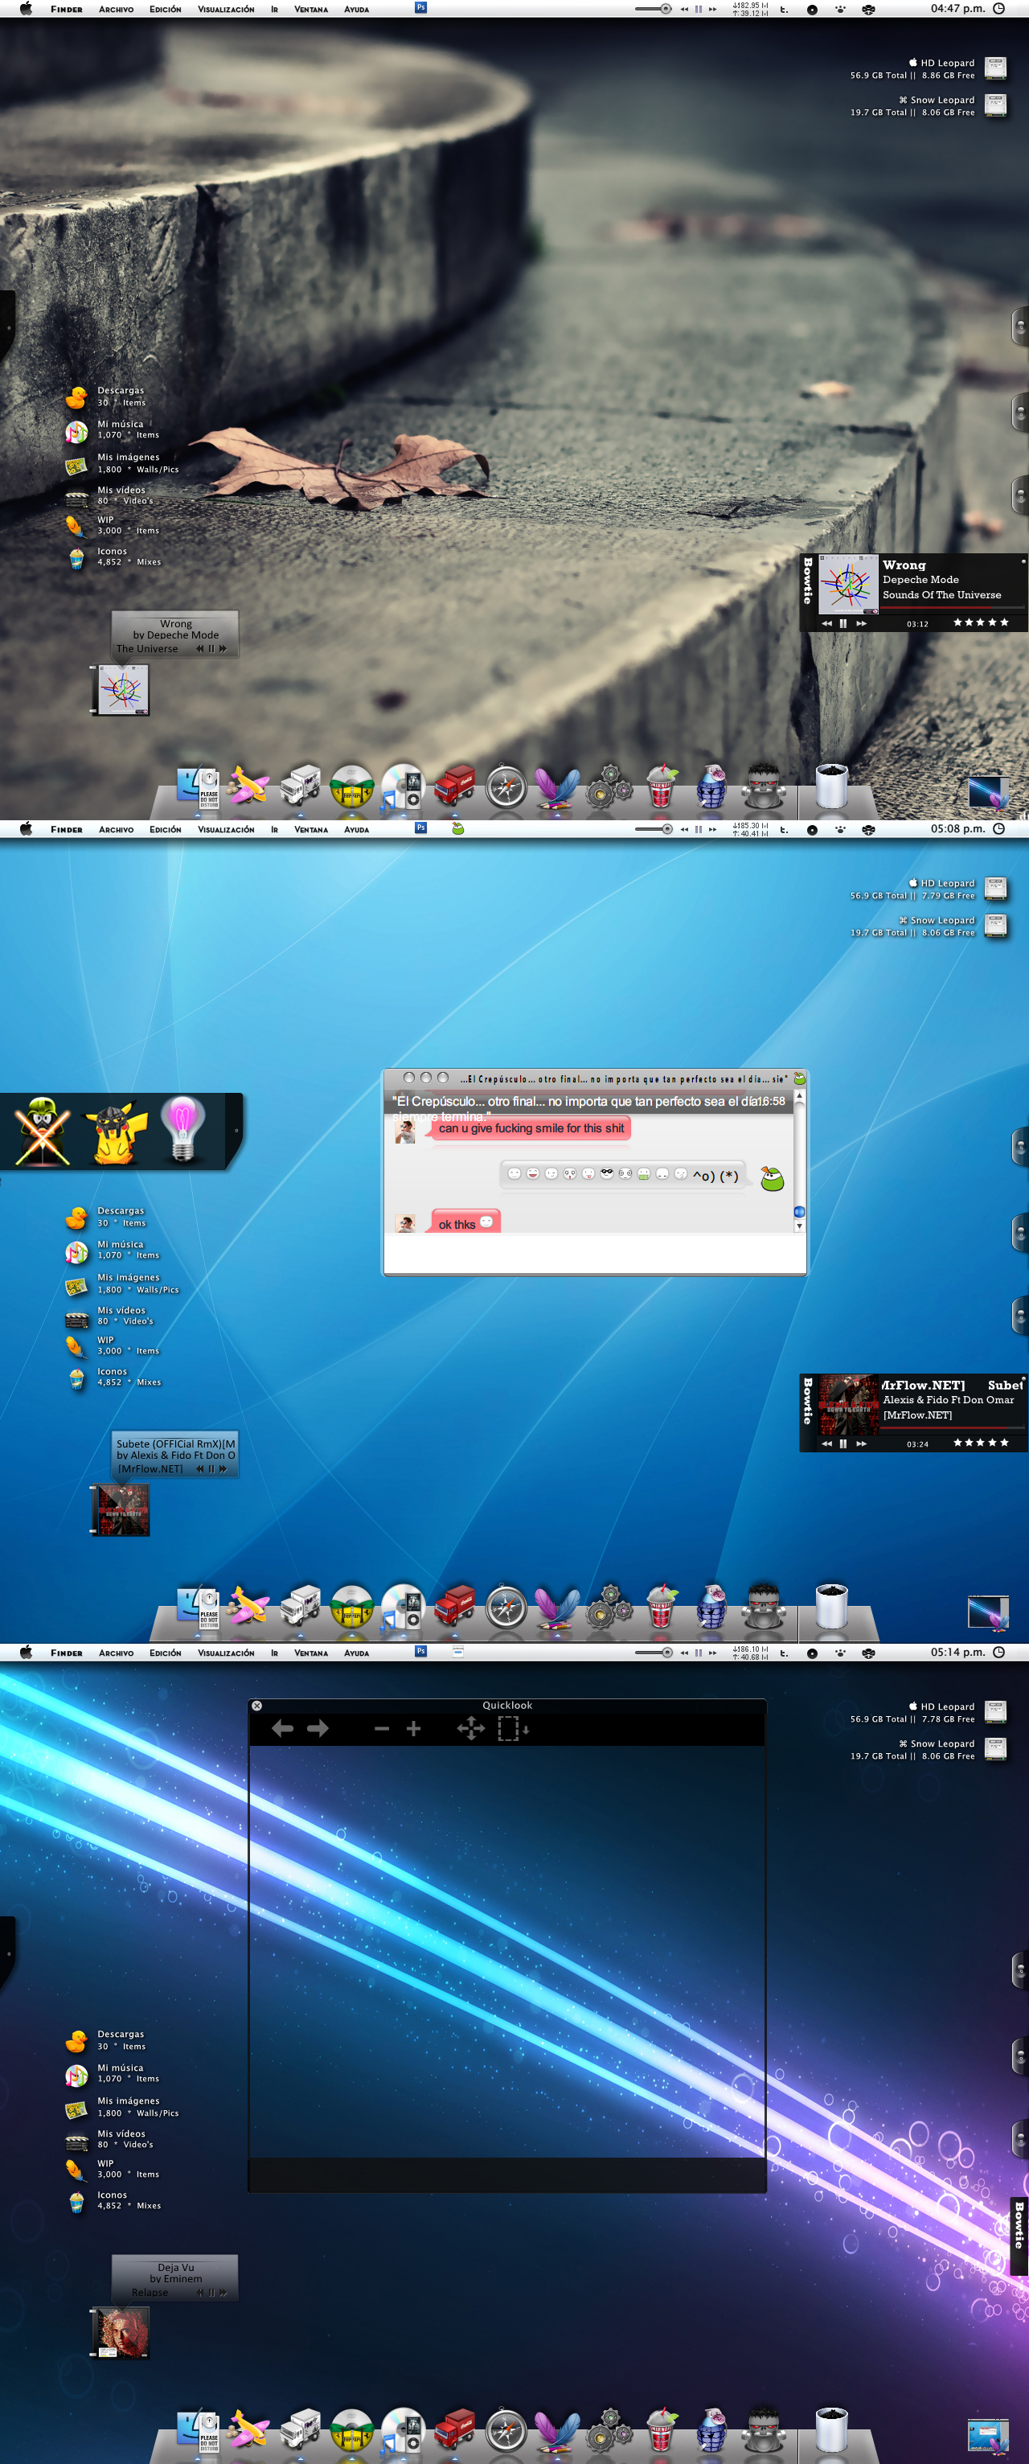Click green mascot icon in chat title bar

[x=798, y=1078]
